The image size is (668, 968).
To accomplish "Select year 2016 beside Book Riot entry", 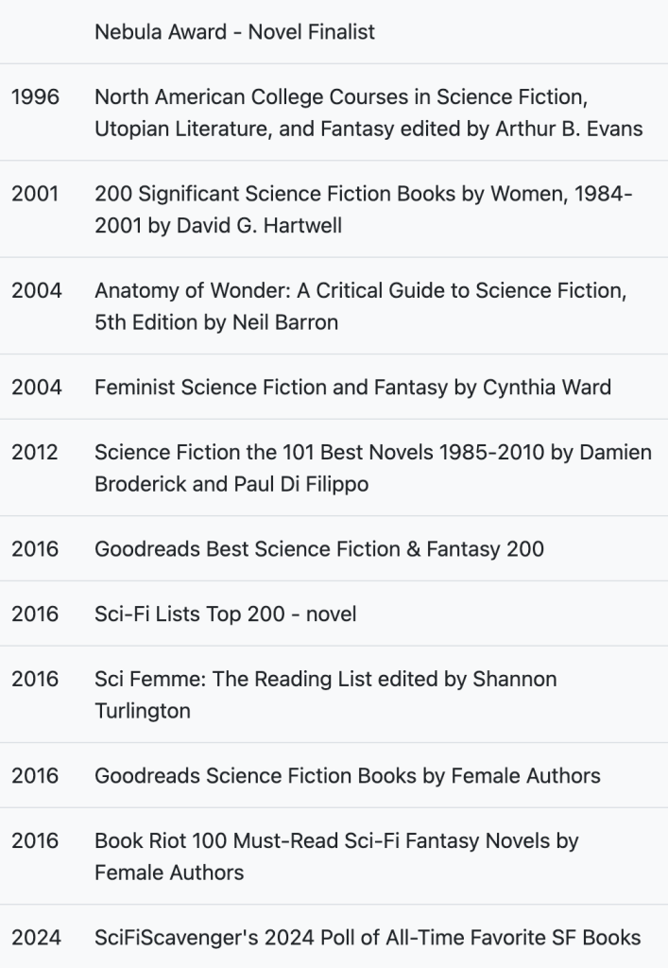I will tap(35, 839).
